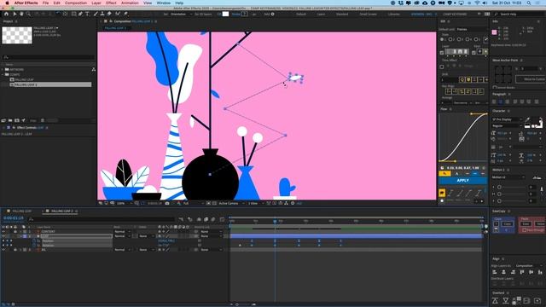Viewport: 546px width, 307px height.
Task: Open the Composition menu
Action: click(x=76, y=3)
